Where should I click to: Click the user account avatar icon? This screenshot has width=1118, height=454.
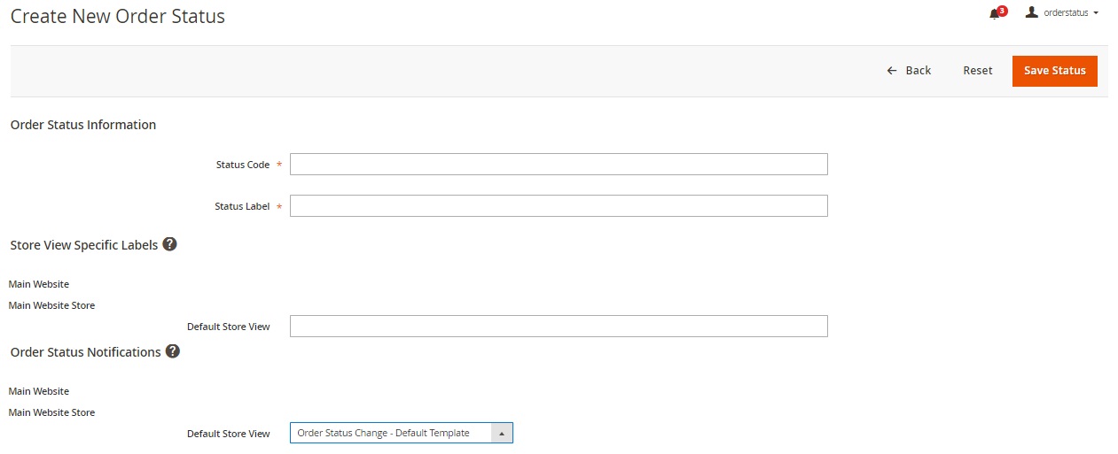point(1031,12)
